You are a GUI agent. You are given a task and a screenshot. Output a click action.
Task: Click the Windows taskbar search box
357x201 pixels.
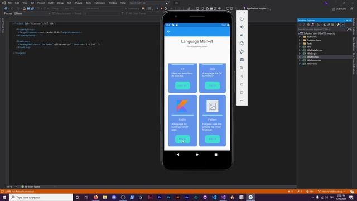[x=41, y=197]
